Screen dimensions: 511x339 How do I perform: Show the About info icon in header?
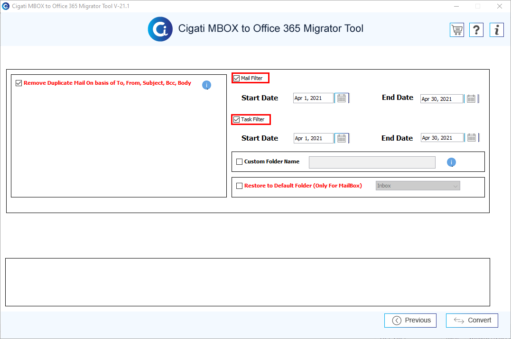[497, 30]
